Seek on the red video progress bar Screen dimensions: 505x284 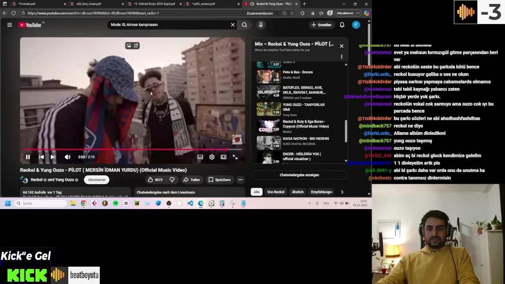(132, 149)
